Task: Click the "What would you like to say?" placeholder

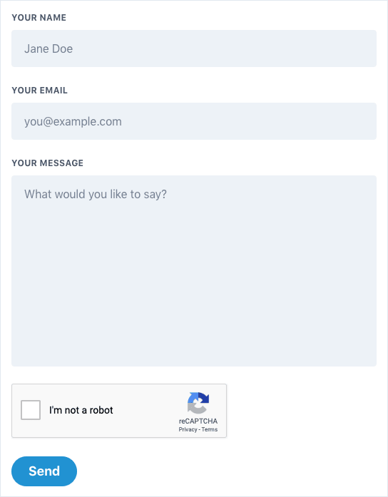Action: coord(96,194)
